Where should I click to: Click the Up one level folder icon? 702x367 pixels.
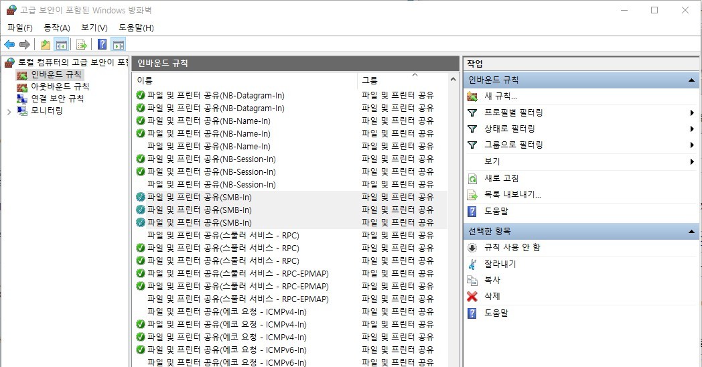click(x=46, y=44)
